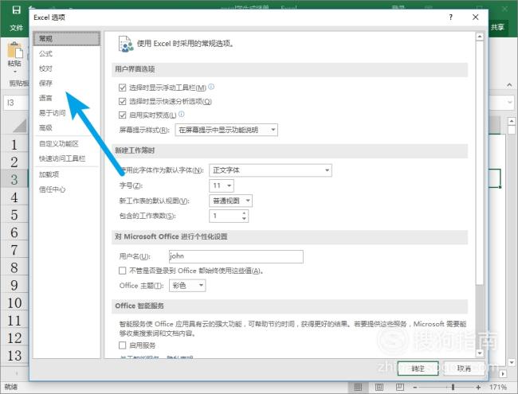Expand the formula bar dropdown arrow
Viewport: 518px width, 394px height.
click(x=510, y=103)
